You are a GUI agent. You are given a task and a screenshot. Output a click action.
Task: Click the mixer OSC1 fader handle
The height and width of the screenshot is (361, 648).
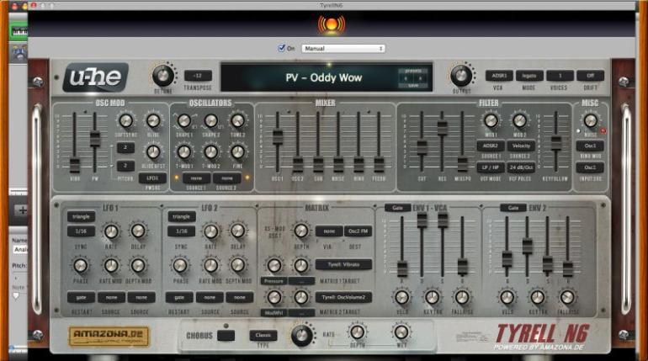pos(278,137)
